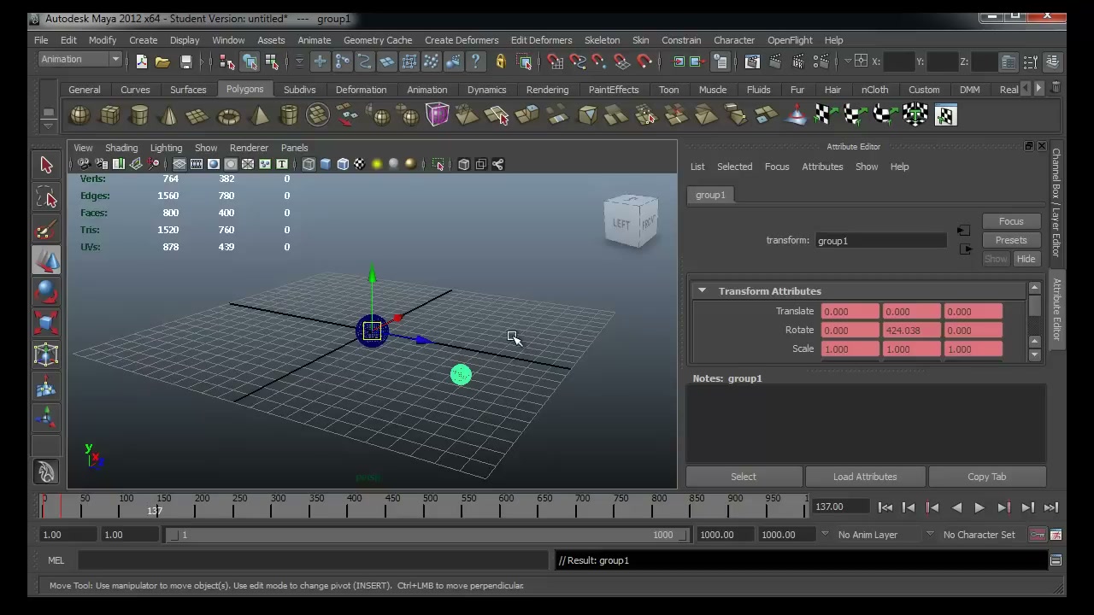Select the Scale tool in the toolbox
Image resolution: width=1094 pixels, height=615 pixels.
coord(46,323)
